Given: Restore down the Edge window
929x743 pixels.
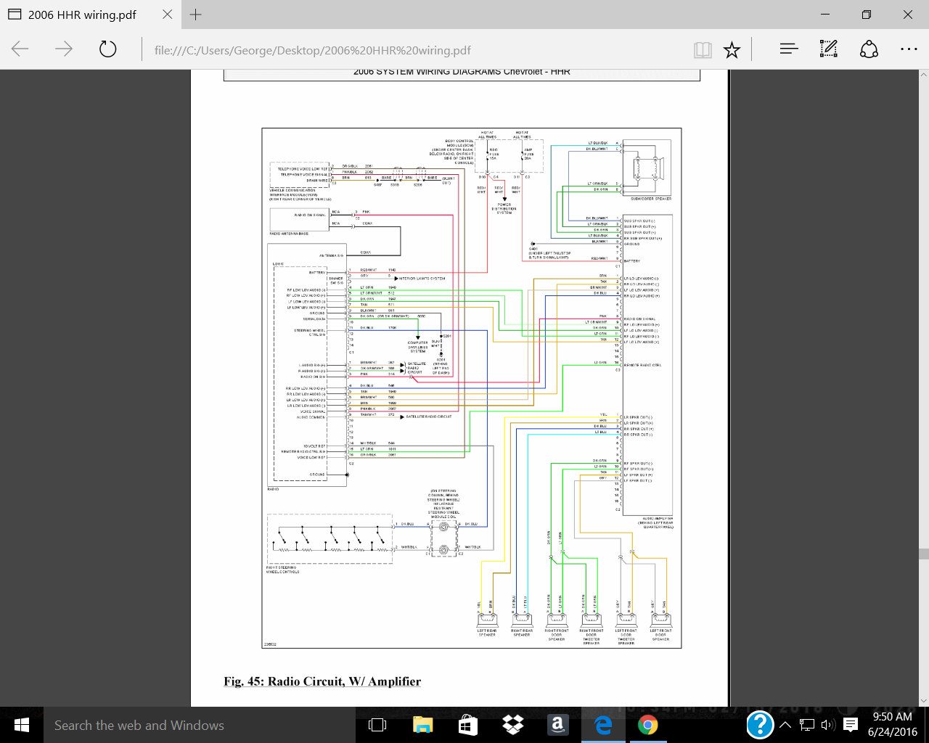Looking at the screenshot, I should 867,15.
